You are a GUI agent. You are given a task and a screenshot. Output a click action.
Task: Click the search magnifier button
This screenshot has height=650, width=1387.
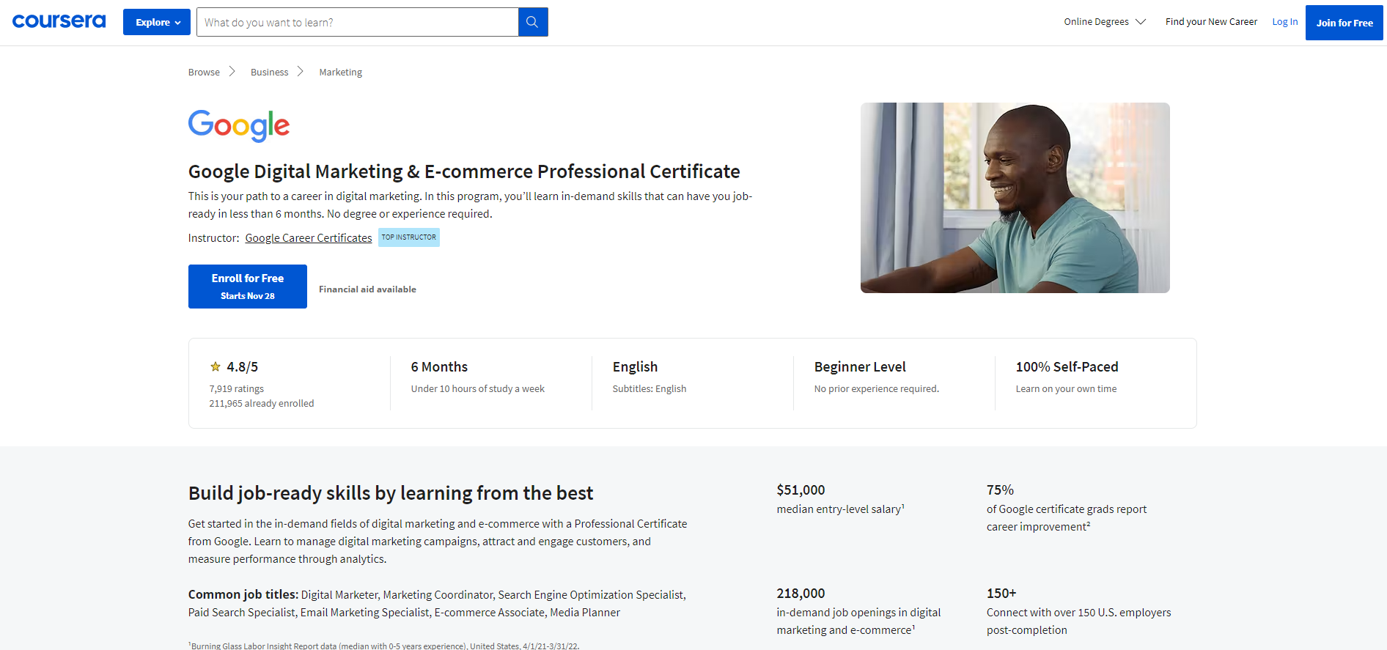533,22
